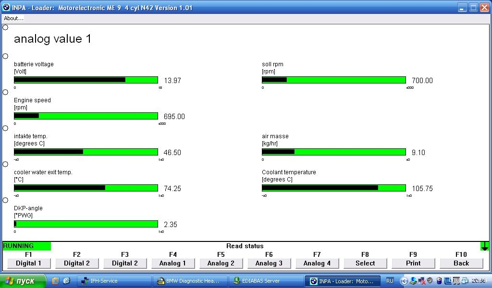
Task: Click the Coolant temperature bar gauge
Action: click(333, 188)
